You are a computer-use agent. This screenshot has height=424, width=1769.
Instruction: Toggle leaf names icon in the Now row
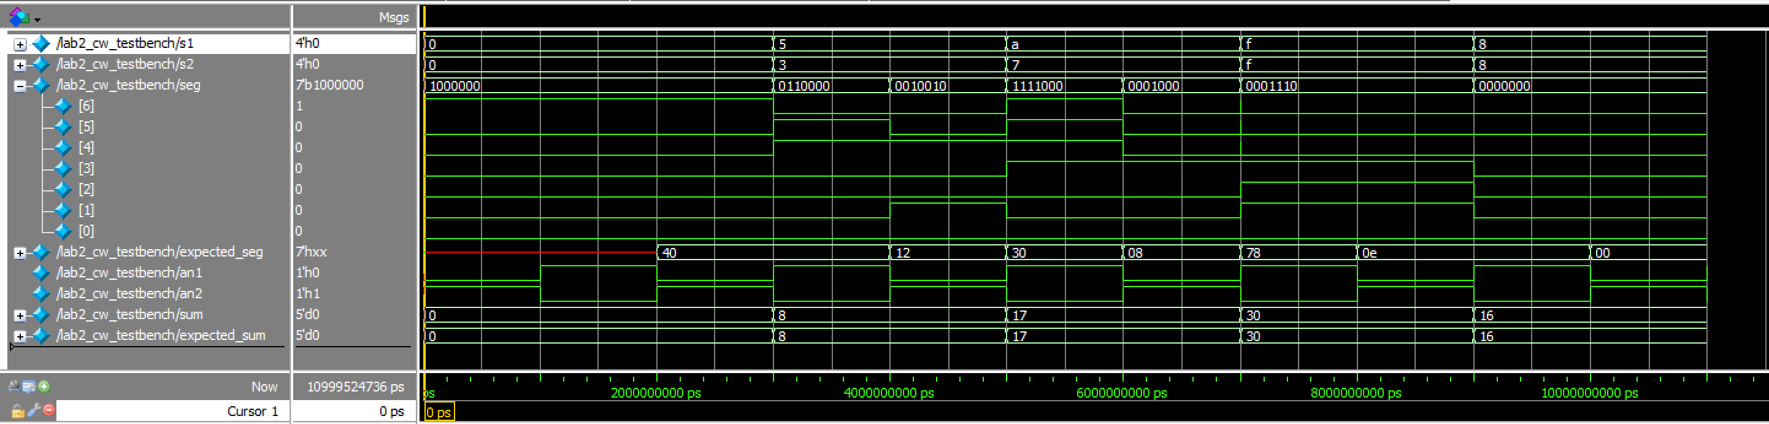pyautogui.click(x=13, y=386)
